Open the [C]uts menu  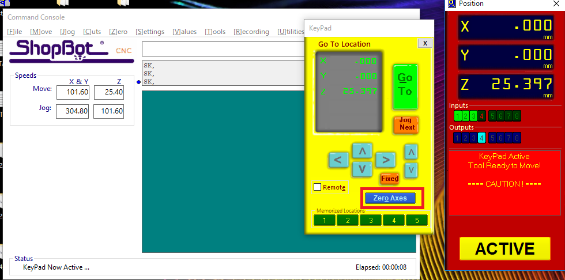click(92, 32)
